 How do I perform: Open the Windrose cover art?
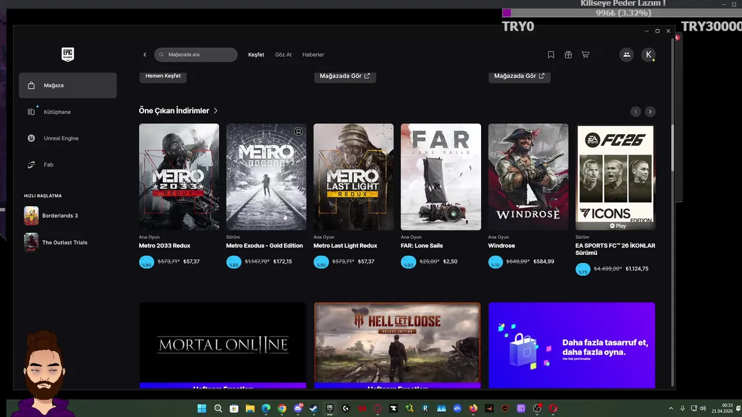click(528, 177)
